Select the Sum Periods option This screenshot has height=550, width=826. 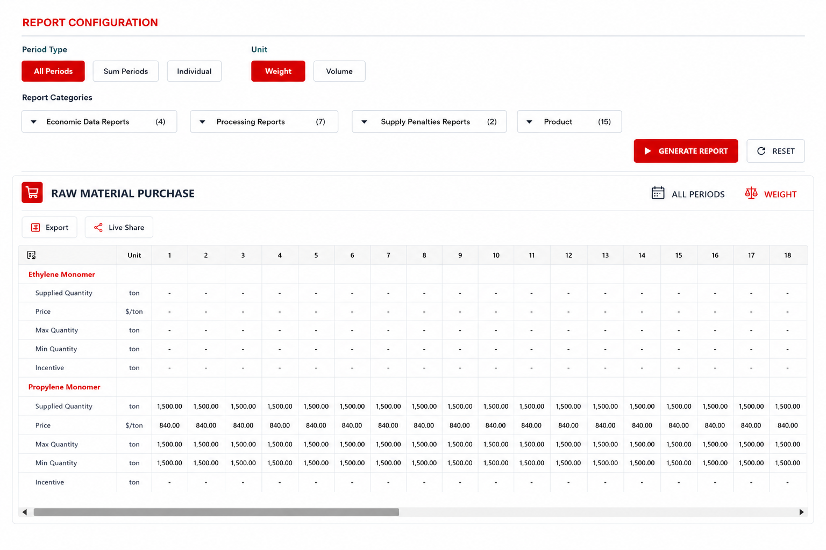point(126,71)
